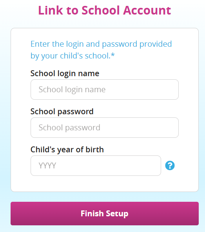Click the blue question mark help icon
The width and height of the screenshot is (205, 232).
coord(170,165)
